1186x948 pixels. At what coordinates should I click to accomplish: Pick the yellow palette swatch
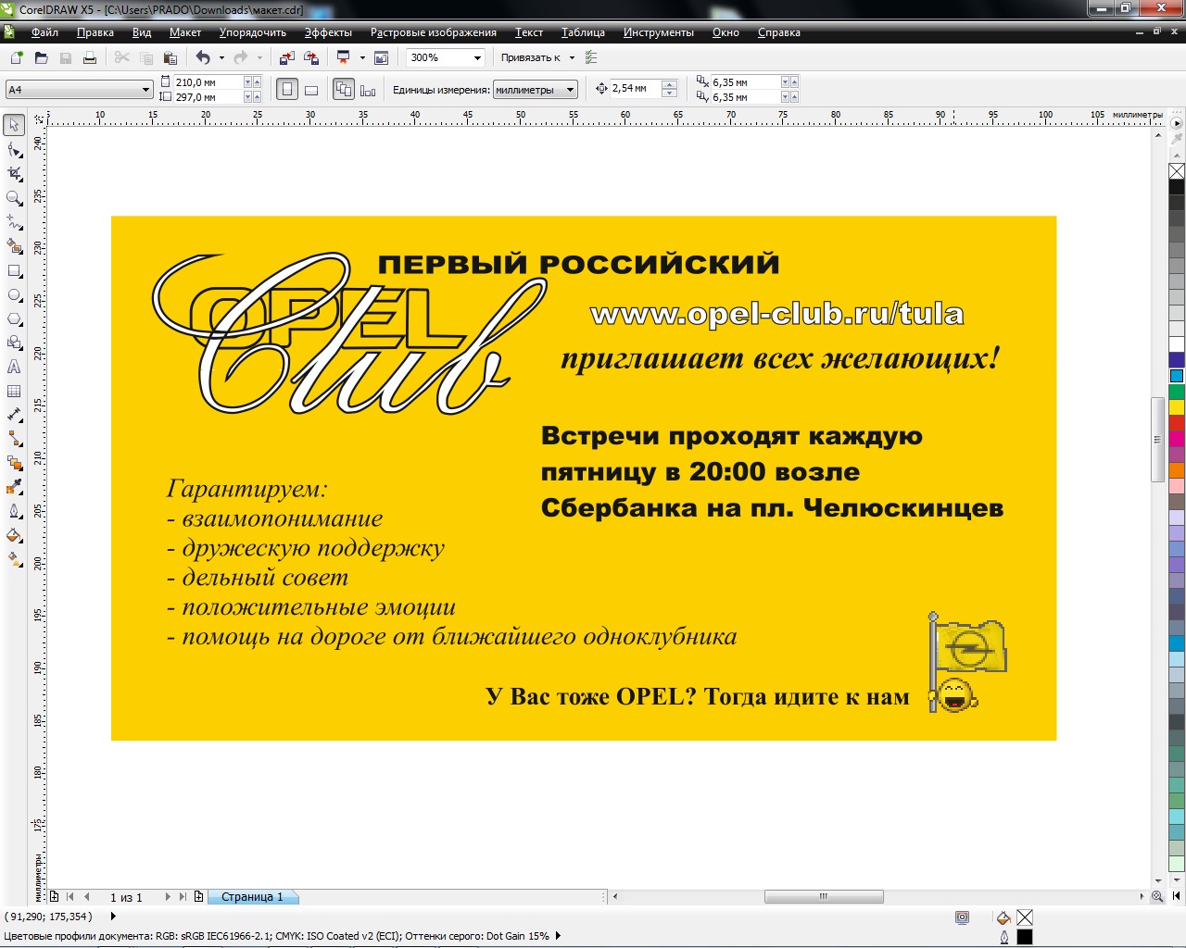tap(1177, 407)
